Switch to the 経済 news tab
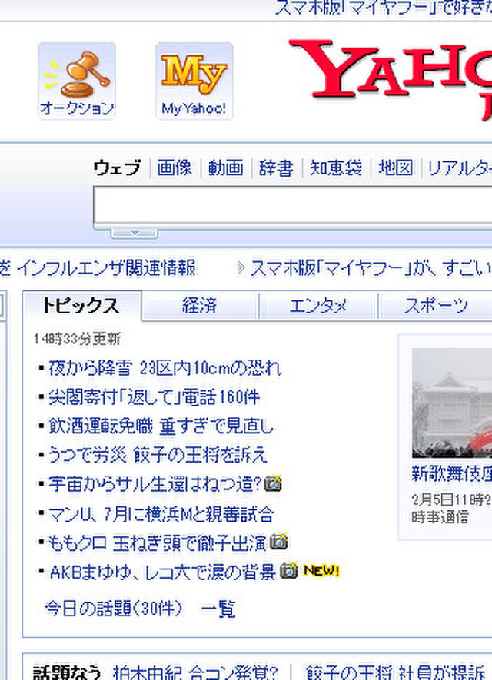 [x=200, y=306]
